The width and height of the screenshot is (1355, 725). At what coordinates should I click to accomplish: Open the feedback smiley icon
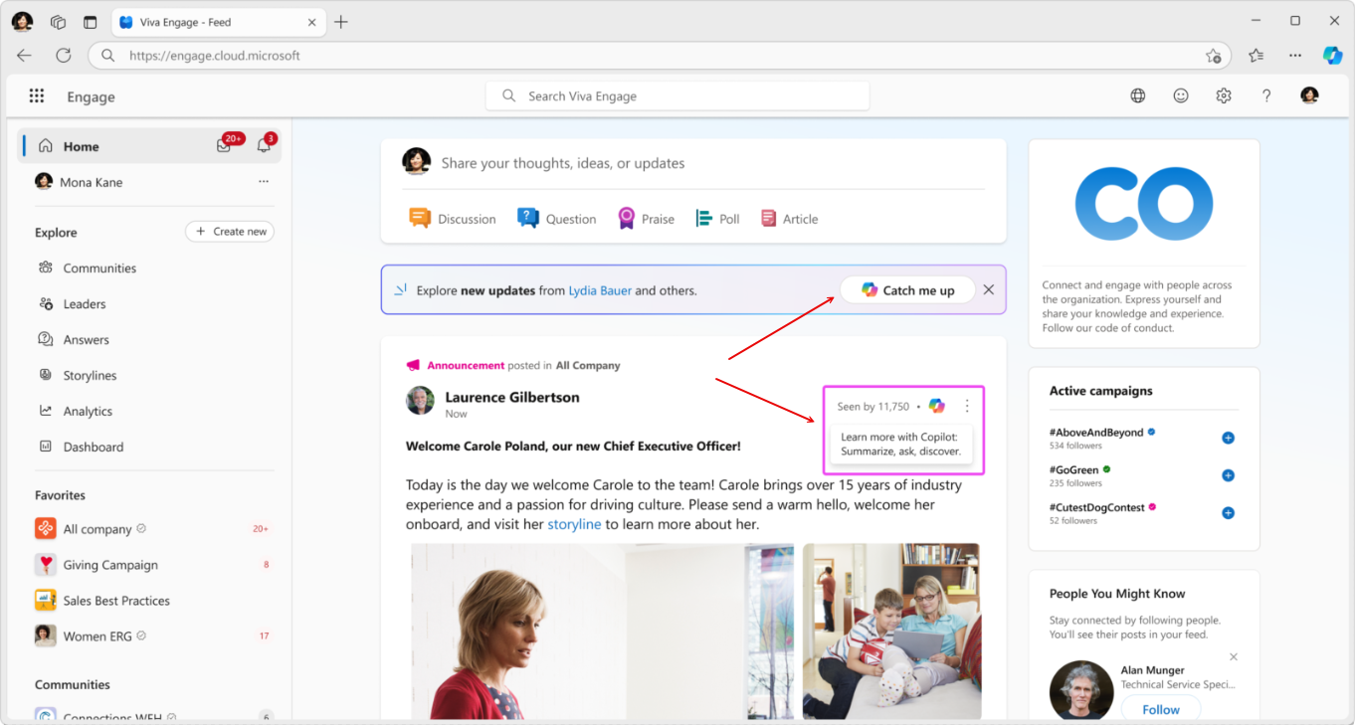point(1181,95)
